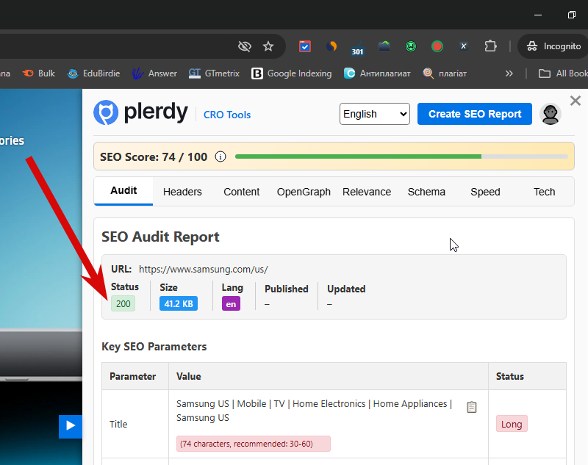Image resolution: width=588 pixels, height=465 pixels.
Task: Open the Bulk bookmark
Action: pos(39,73)
